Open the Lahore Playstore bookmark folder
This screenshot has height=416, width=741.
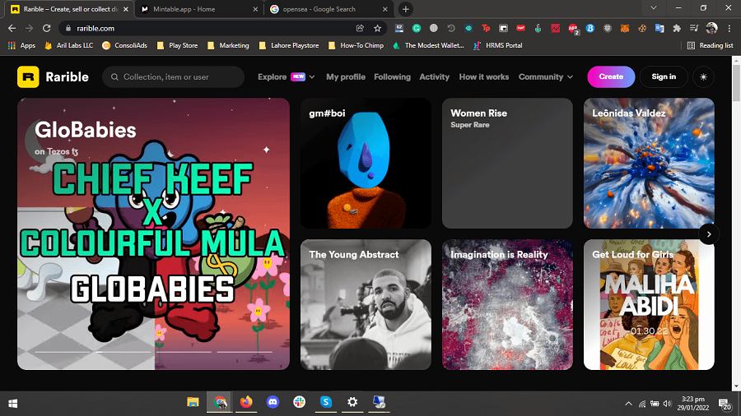pos(289,45)
